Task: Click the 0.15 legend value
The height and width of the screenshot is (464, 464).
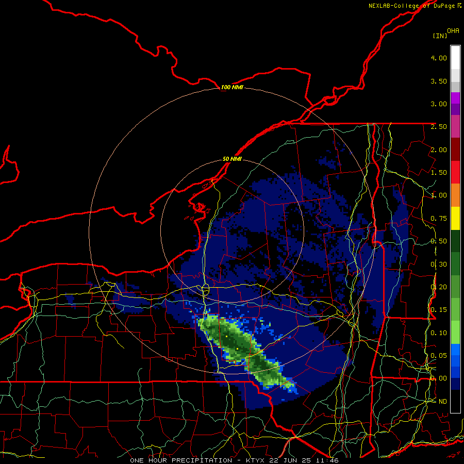Action: [439, 310]
